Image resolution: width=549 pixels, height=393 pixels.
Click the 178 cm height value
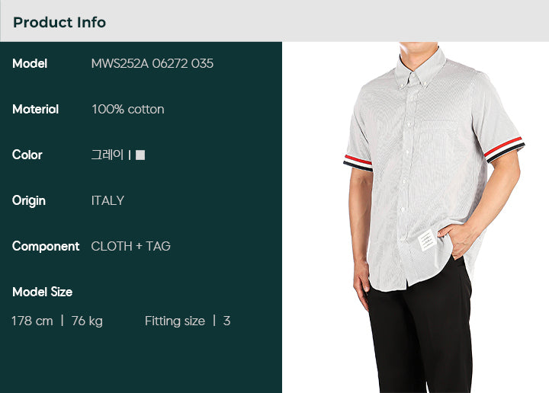[x=32, y=321]
